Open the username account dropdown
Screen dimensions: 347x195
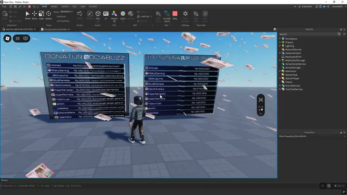(338, 6)
